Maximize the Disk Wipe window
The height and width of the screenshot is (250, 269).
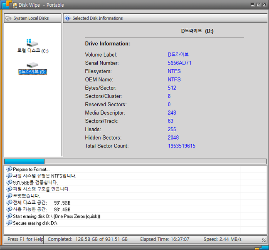[258, 5]
